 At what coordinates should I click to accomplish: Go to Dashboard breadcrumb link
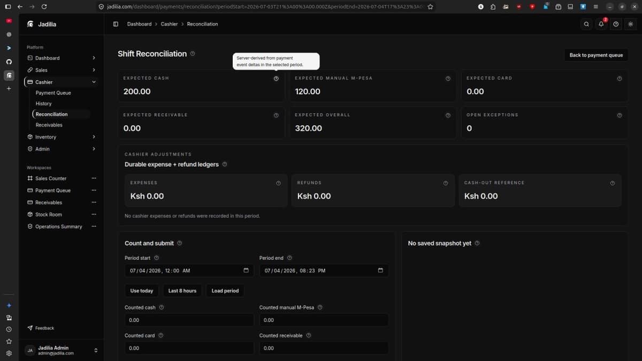(x=139, y=24)
